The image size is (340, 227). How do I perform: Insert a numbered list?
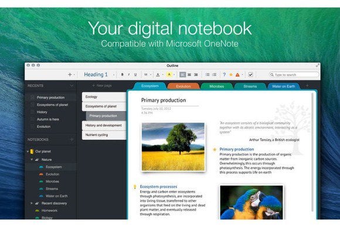pyautogui.click(x=214, y=75)
